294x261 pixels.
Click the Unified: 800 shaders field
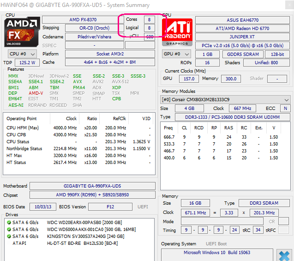266,63
